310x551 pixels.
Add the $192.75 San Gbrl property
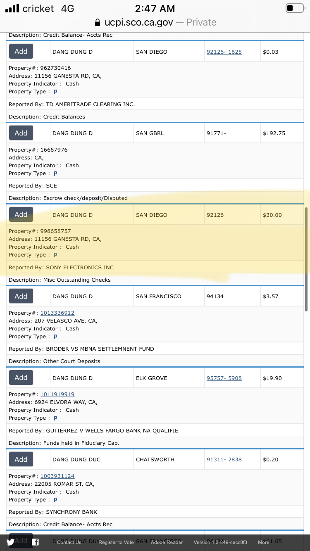21,133
